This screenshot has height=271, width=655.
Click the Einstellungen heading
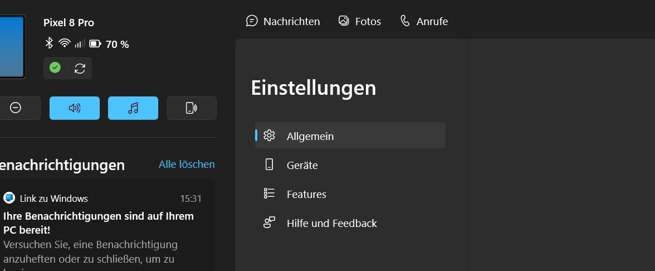(x=314, y=88)
